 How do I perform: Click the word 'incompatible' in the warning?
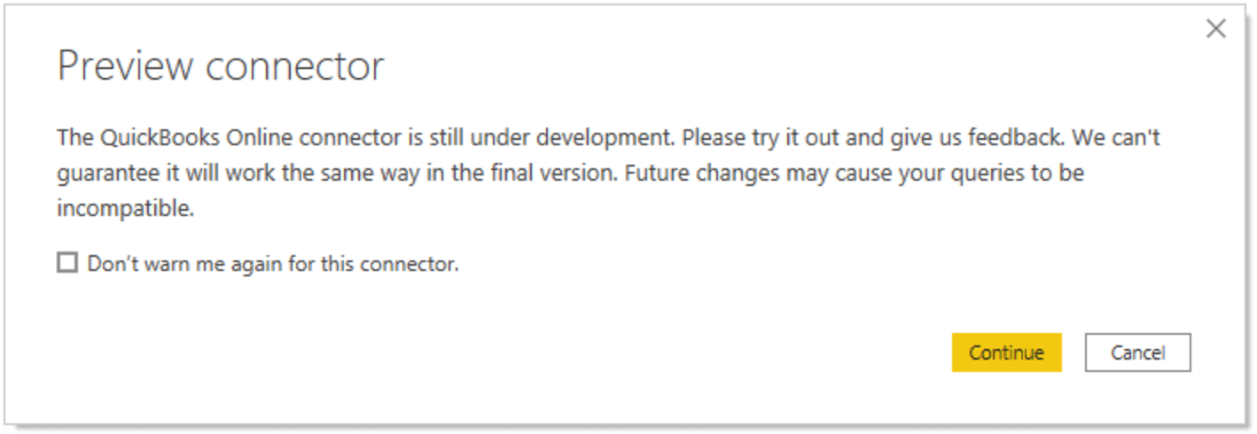pyautogui.click(x=125, y=209)
